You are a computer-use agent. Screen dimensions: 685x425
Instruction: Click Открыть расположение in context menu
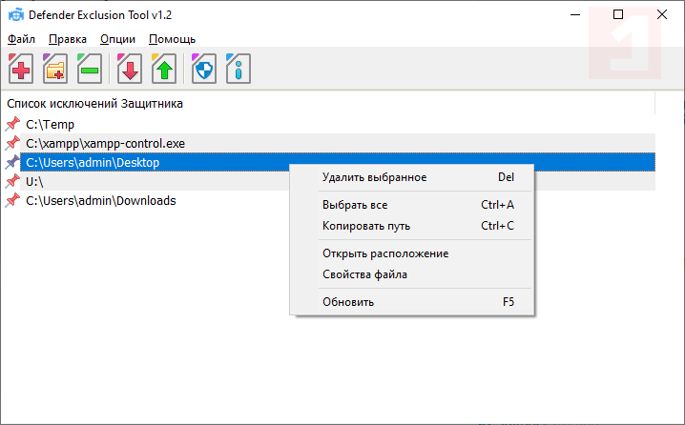tap(412, 253)
